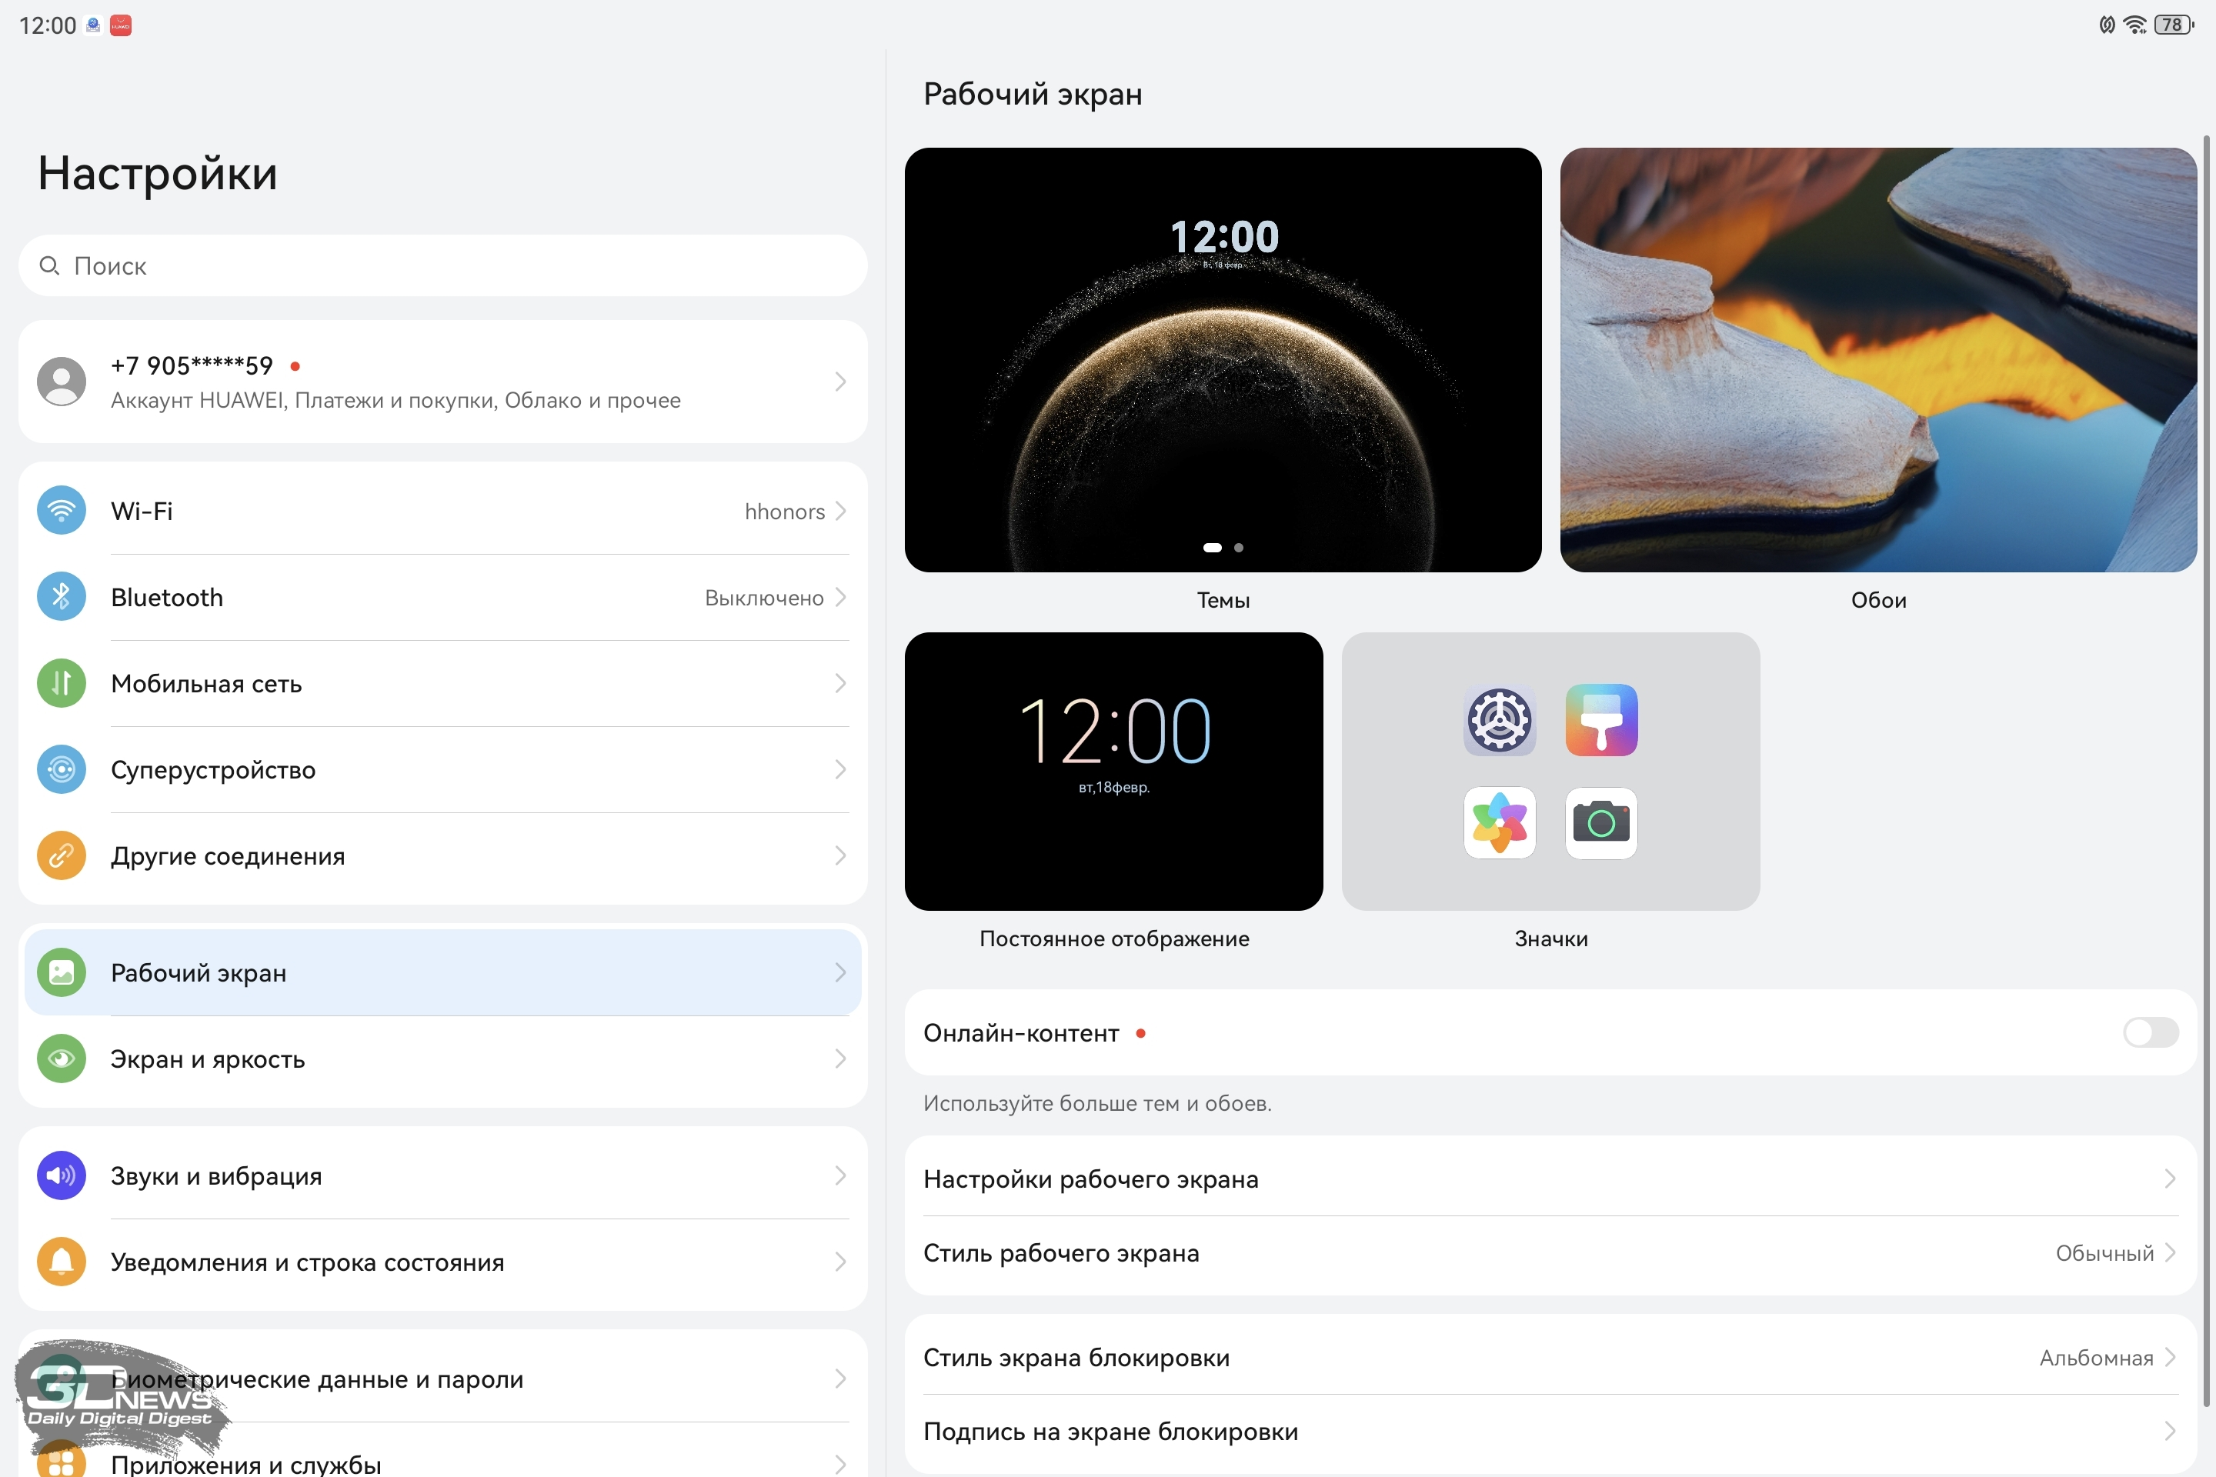Open Стиль экрана блокировки option
The image size is (2216, 1477).
point(1551,1357)
